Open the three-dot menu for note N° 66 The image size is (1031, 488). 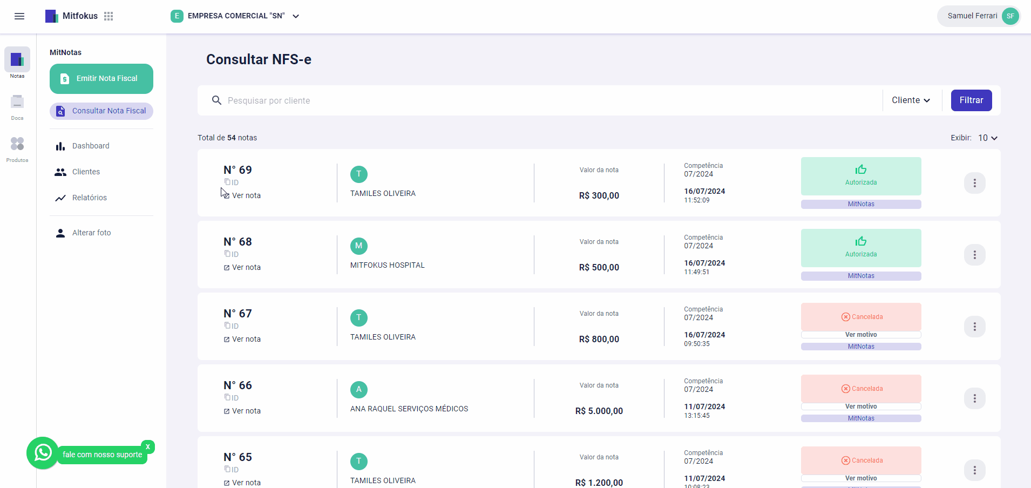coord(974,398)
